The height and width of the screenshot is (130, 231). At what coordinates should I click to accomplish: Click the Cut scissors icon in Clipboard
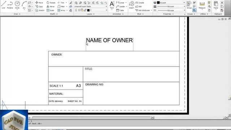point(222,3)
